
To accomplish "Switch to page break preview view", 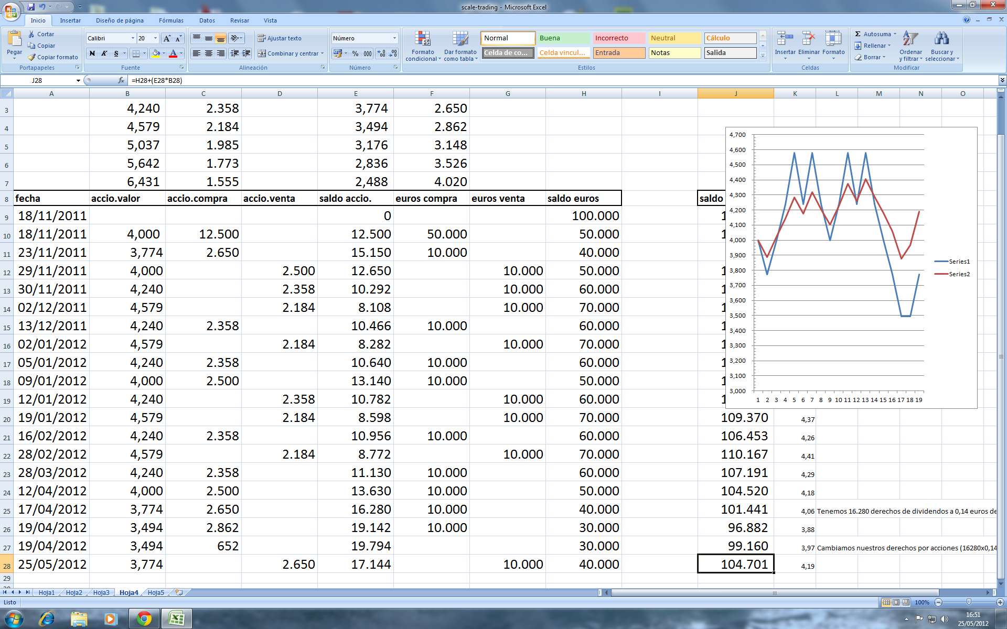I will pos(906,602).
